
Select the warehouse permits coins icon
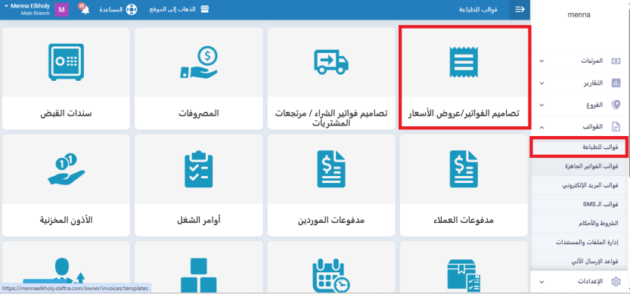[x=66, y=169]
